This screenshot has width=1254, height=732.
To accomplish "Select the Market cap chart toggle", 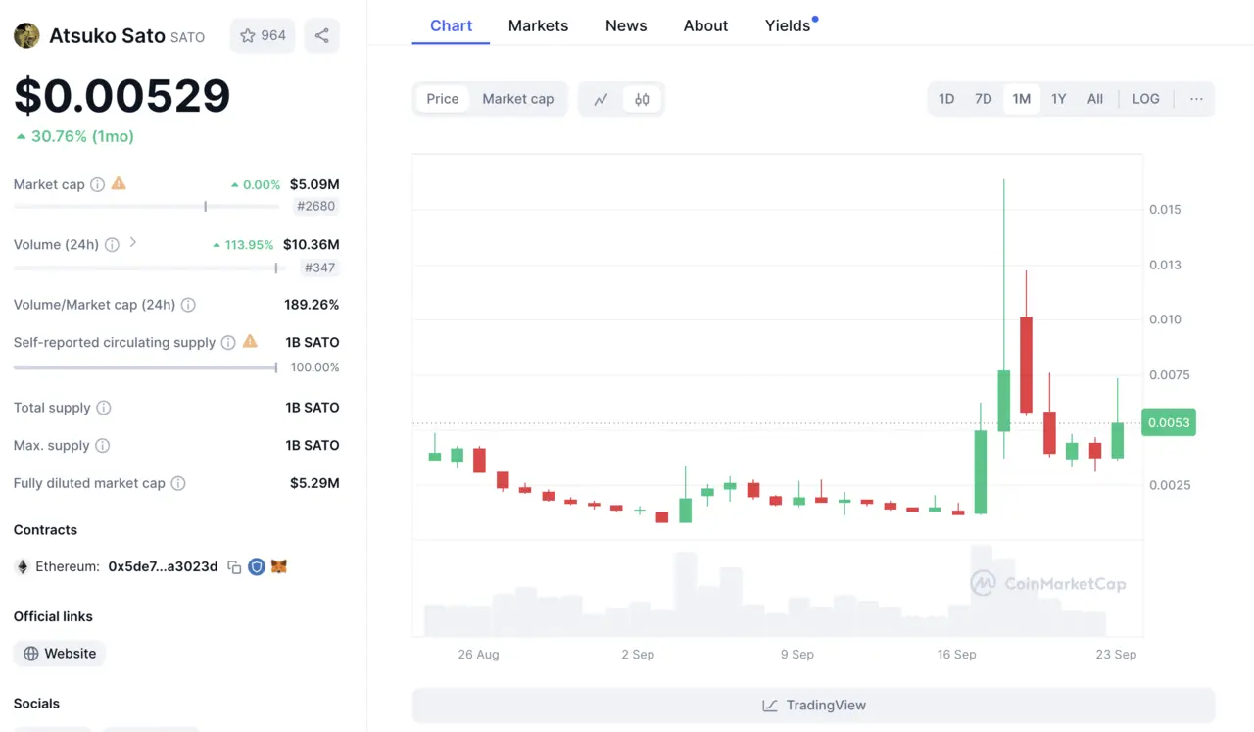I will [517, 99].
